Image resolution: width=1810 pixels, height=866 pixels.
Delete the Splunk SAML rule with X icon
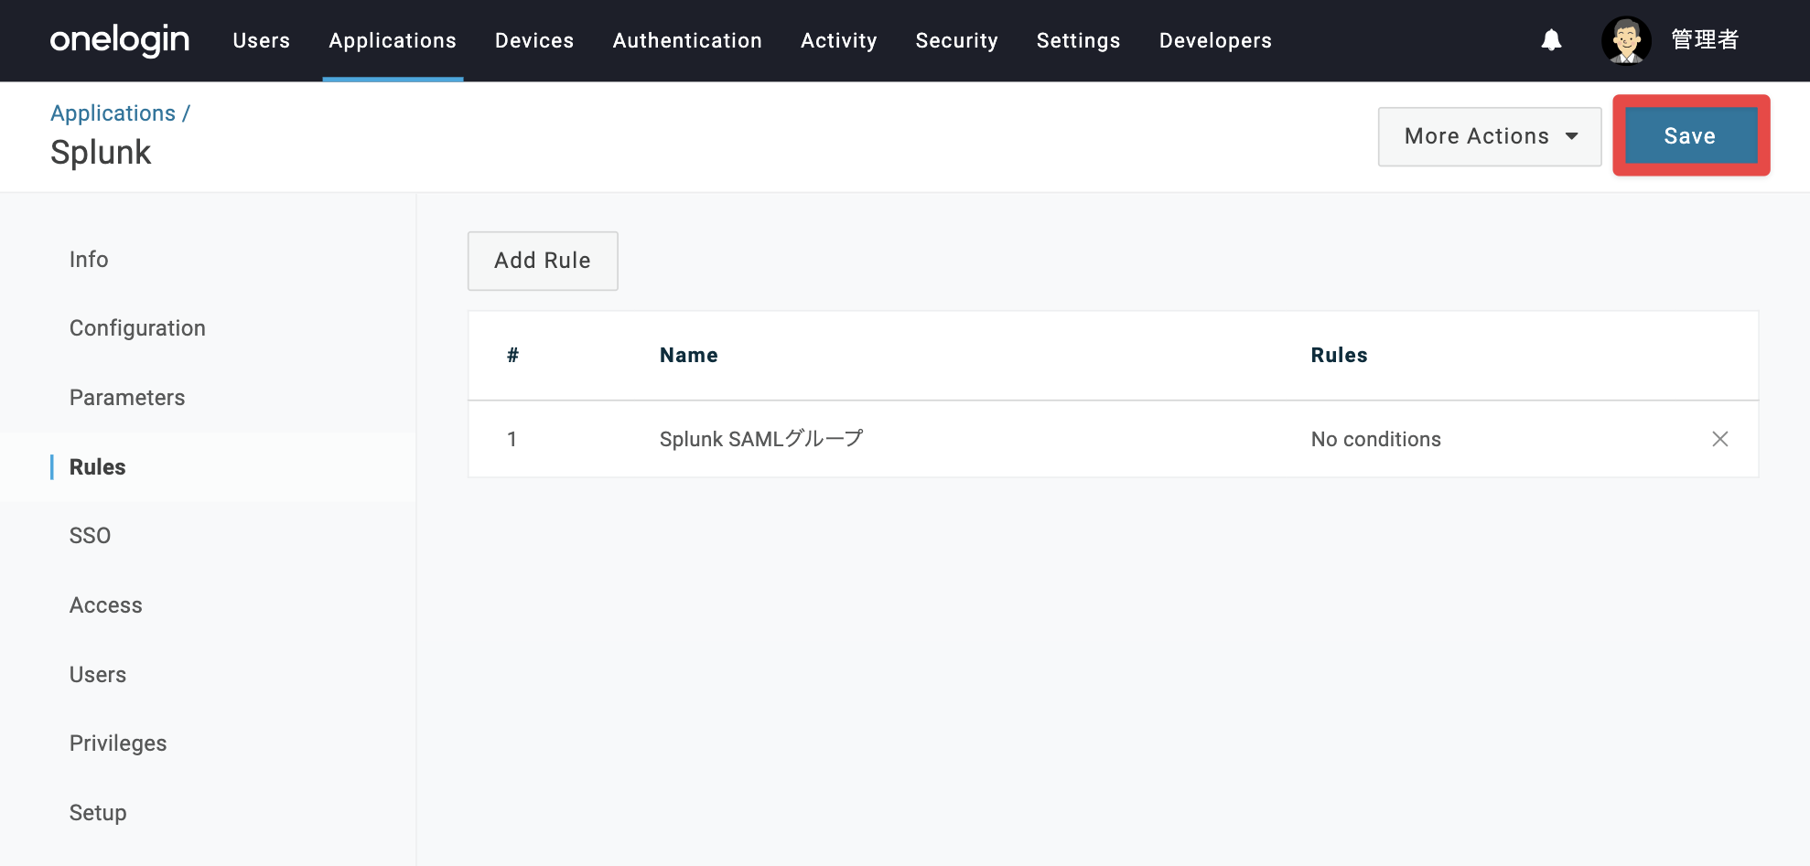point(1720,439)
